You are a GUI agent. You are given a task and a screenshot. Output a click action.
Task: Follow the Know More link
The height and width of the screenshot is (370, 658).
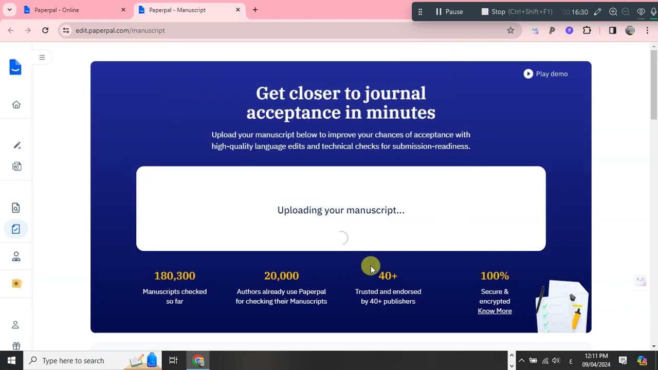pyautogui.click(x=495, y=311)
